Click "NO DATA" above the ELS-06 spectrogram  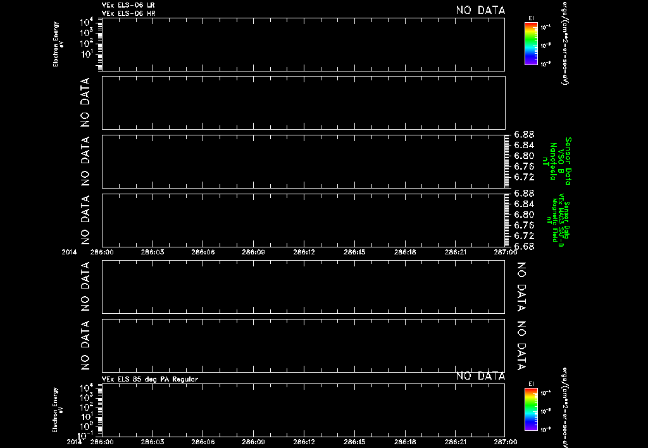(480, 10)
